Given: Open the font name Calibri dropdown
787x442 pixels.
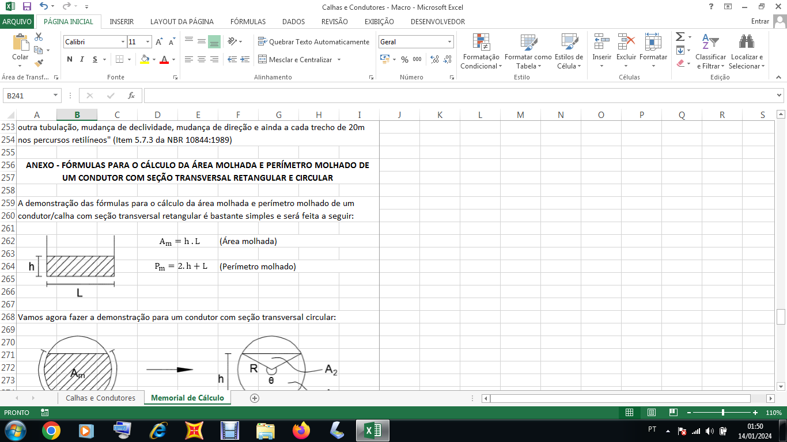Looking at the screenshot, I should click(123, 42).
